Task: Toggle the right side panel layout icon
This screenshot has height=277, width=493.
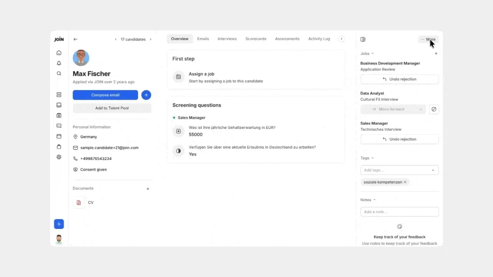Action: tap(363, 39)
